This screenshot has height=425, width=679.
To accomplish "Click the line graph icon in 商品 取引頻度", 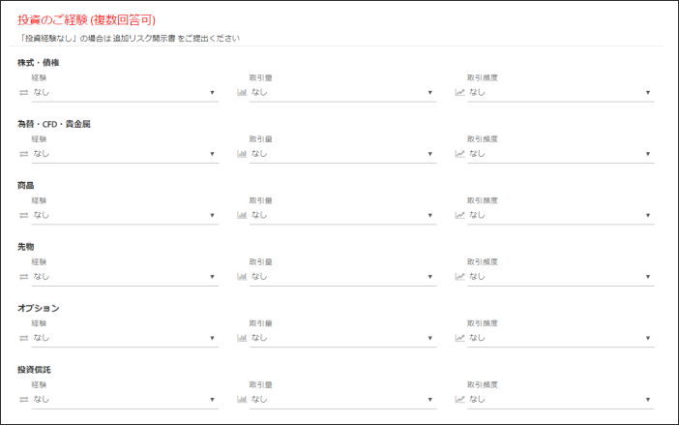I will 459,215.
